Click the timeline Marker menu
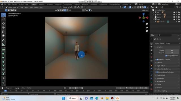This screenshot has width=181, height=101. 29,88
